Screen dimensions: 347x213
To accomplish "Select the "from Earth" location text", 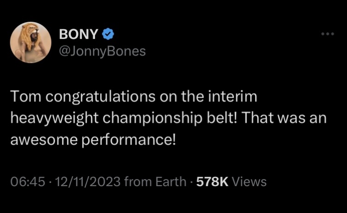I will tap(155, 182).
